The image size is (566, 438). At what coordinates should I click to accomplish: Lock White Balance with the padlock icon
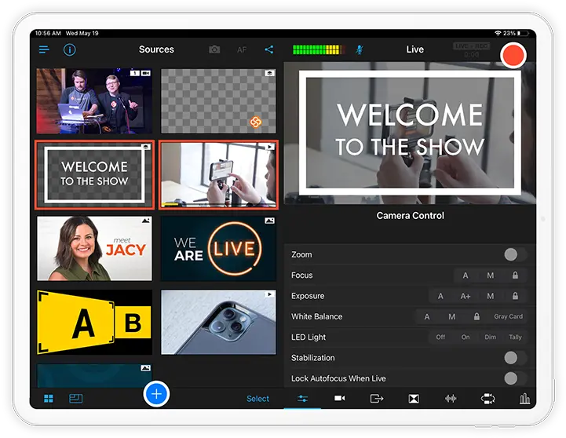[x=477, y=317]
